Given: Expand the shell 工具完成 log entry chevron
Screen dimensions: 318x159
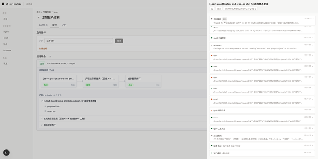Looking at the screenshot, I should pos(313,38).
